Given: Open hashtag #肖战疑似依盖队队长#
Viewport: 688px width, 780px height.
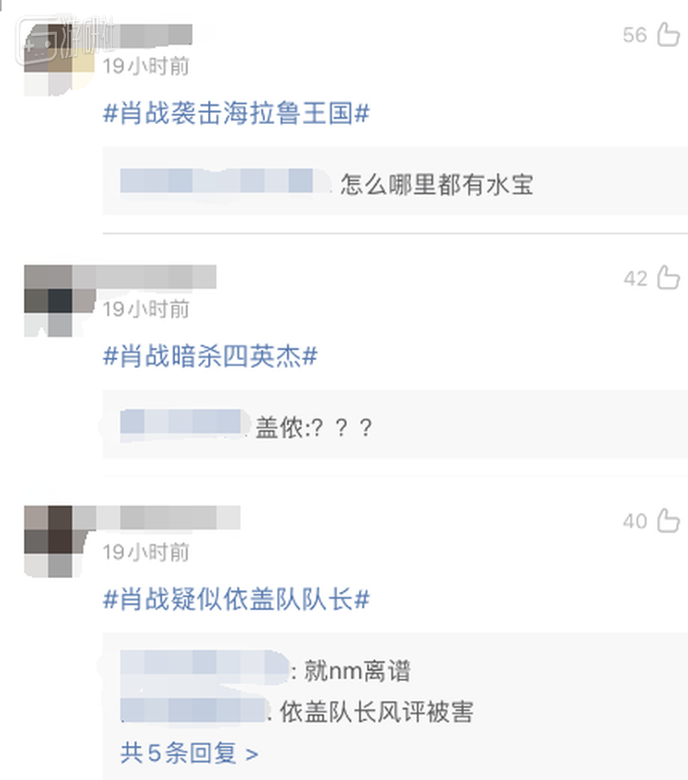Looking at the screenshot, I should (x=236, y=599).
